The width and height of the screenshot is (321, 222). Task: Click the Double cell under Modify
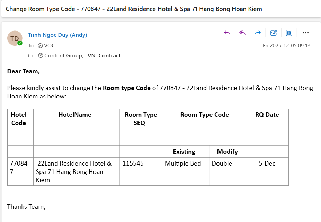(x=222, y=163)
